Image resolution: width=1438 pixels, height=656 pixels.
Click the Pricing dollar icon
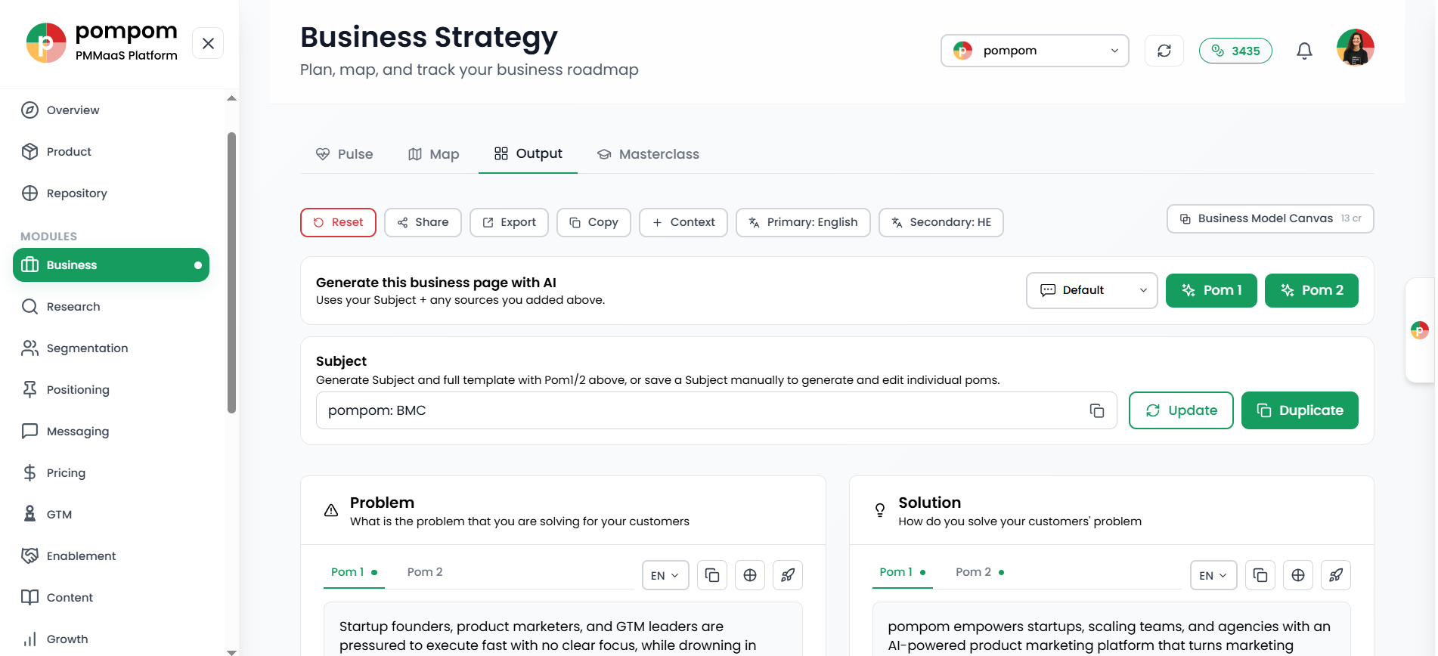click(x=29, y=473)
